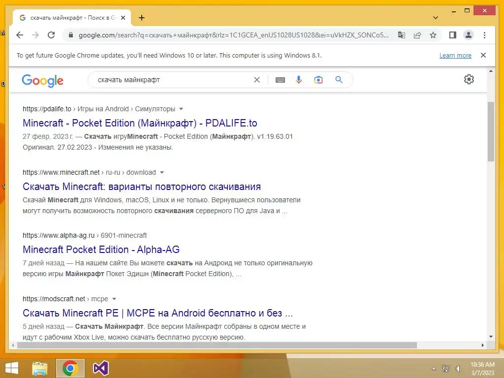Search by image with camera icon
The image size is (504, 378).
(x=318, y=80)
